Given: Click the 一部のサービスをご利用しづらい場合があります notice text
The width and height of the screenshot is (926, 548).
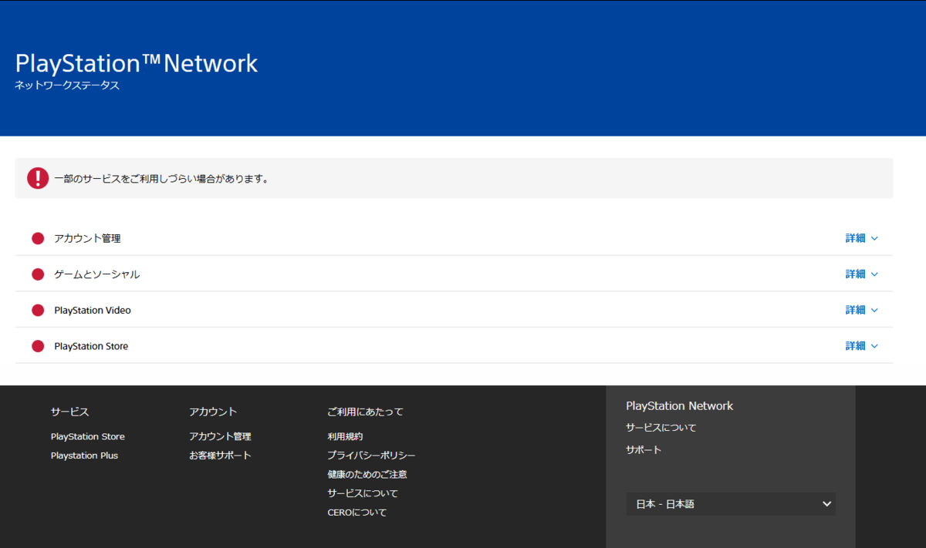Looking at the screenshot, I should [x=161, y=179].
